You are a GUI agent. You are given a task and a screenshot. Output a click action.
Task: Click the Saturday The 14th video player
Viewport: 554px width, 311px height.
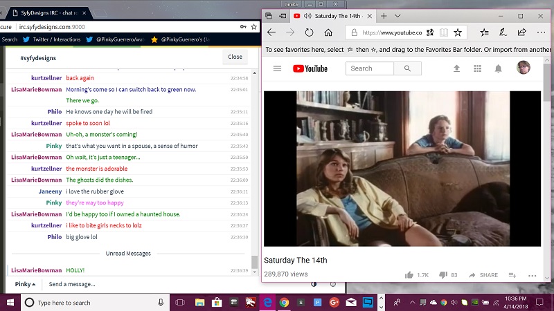pyautogui.click(x=402, y=169)
